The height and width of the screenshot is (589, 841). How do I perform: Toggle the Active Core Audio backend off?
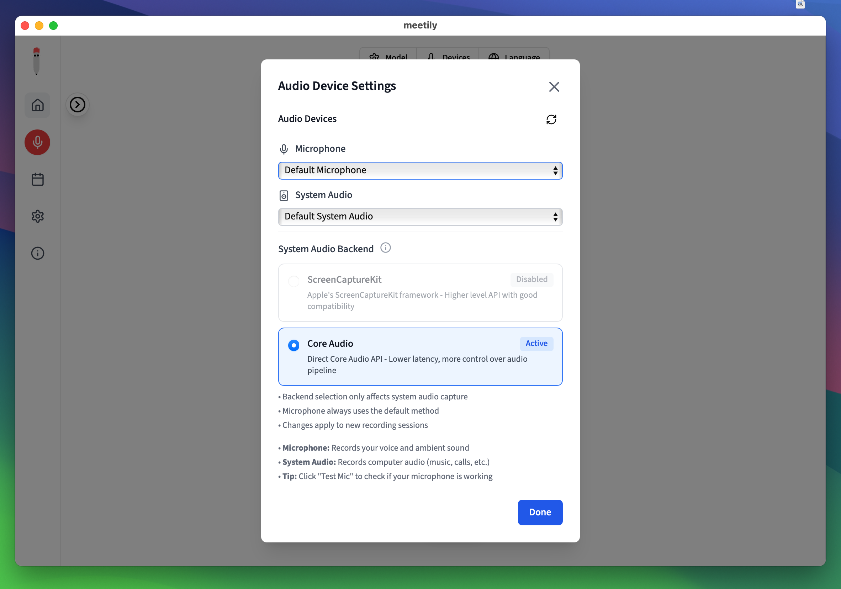pyautogui.click(x=293, y=345)
